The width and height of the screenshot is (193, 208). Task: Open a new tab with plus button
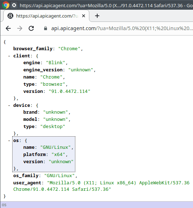(x=97, y=16)
